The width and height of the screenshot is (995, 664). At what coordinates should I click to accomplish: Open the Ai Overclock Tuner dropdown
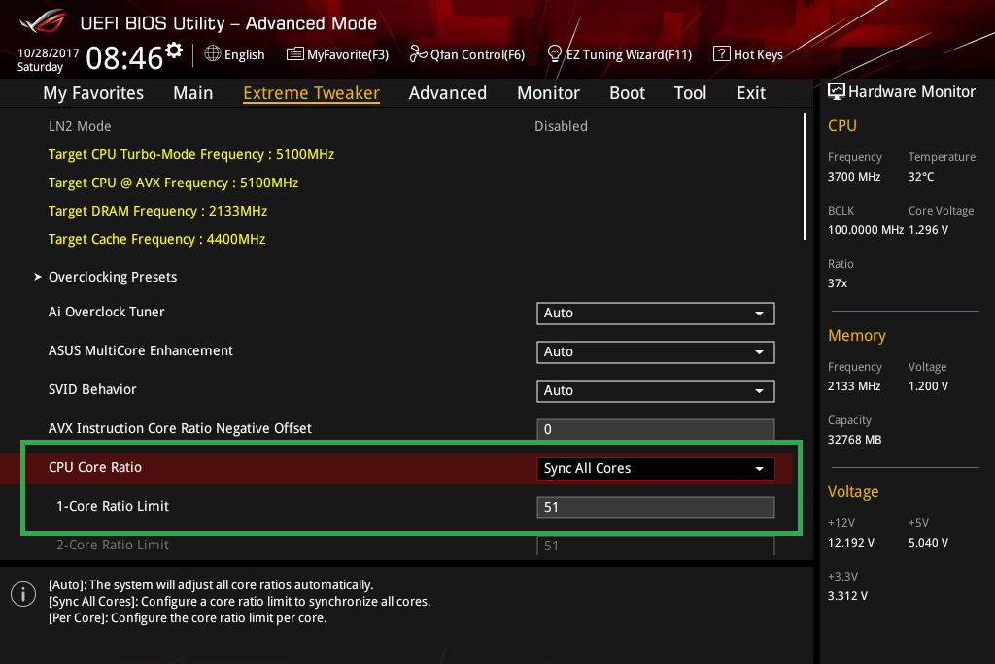coord(656,314)
